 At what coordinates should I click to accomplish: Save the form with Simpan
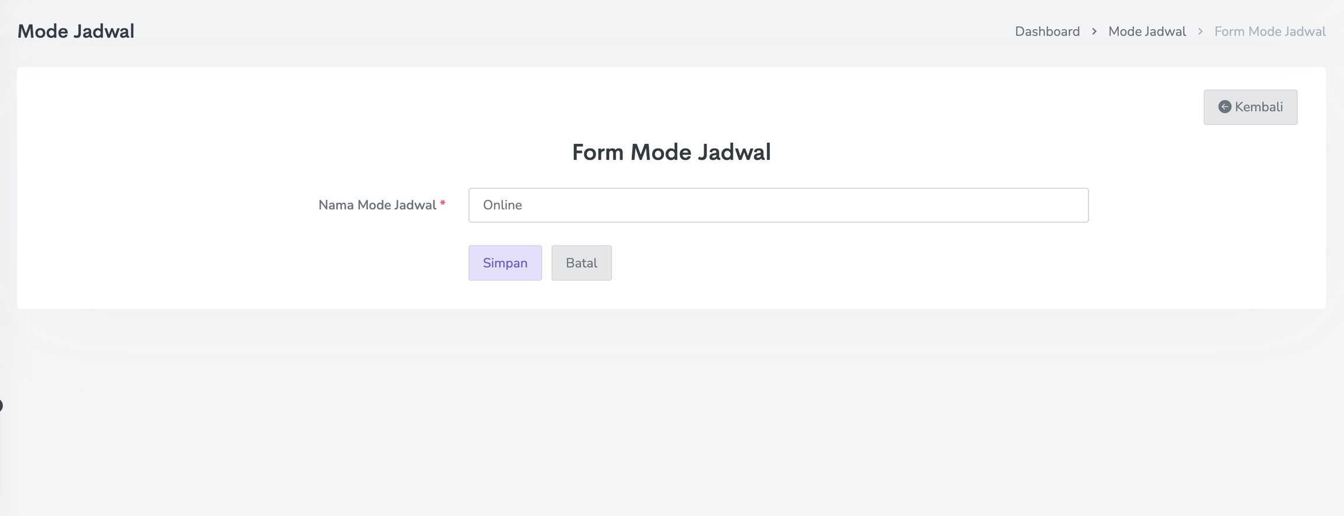click(505, 263)
